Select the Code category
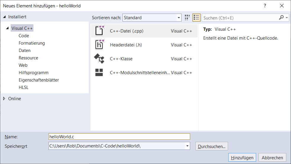The height and width of the screenshot is (164, 291). point(24,36)
